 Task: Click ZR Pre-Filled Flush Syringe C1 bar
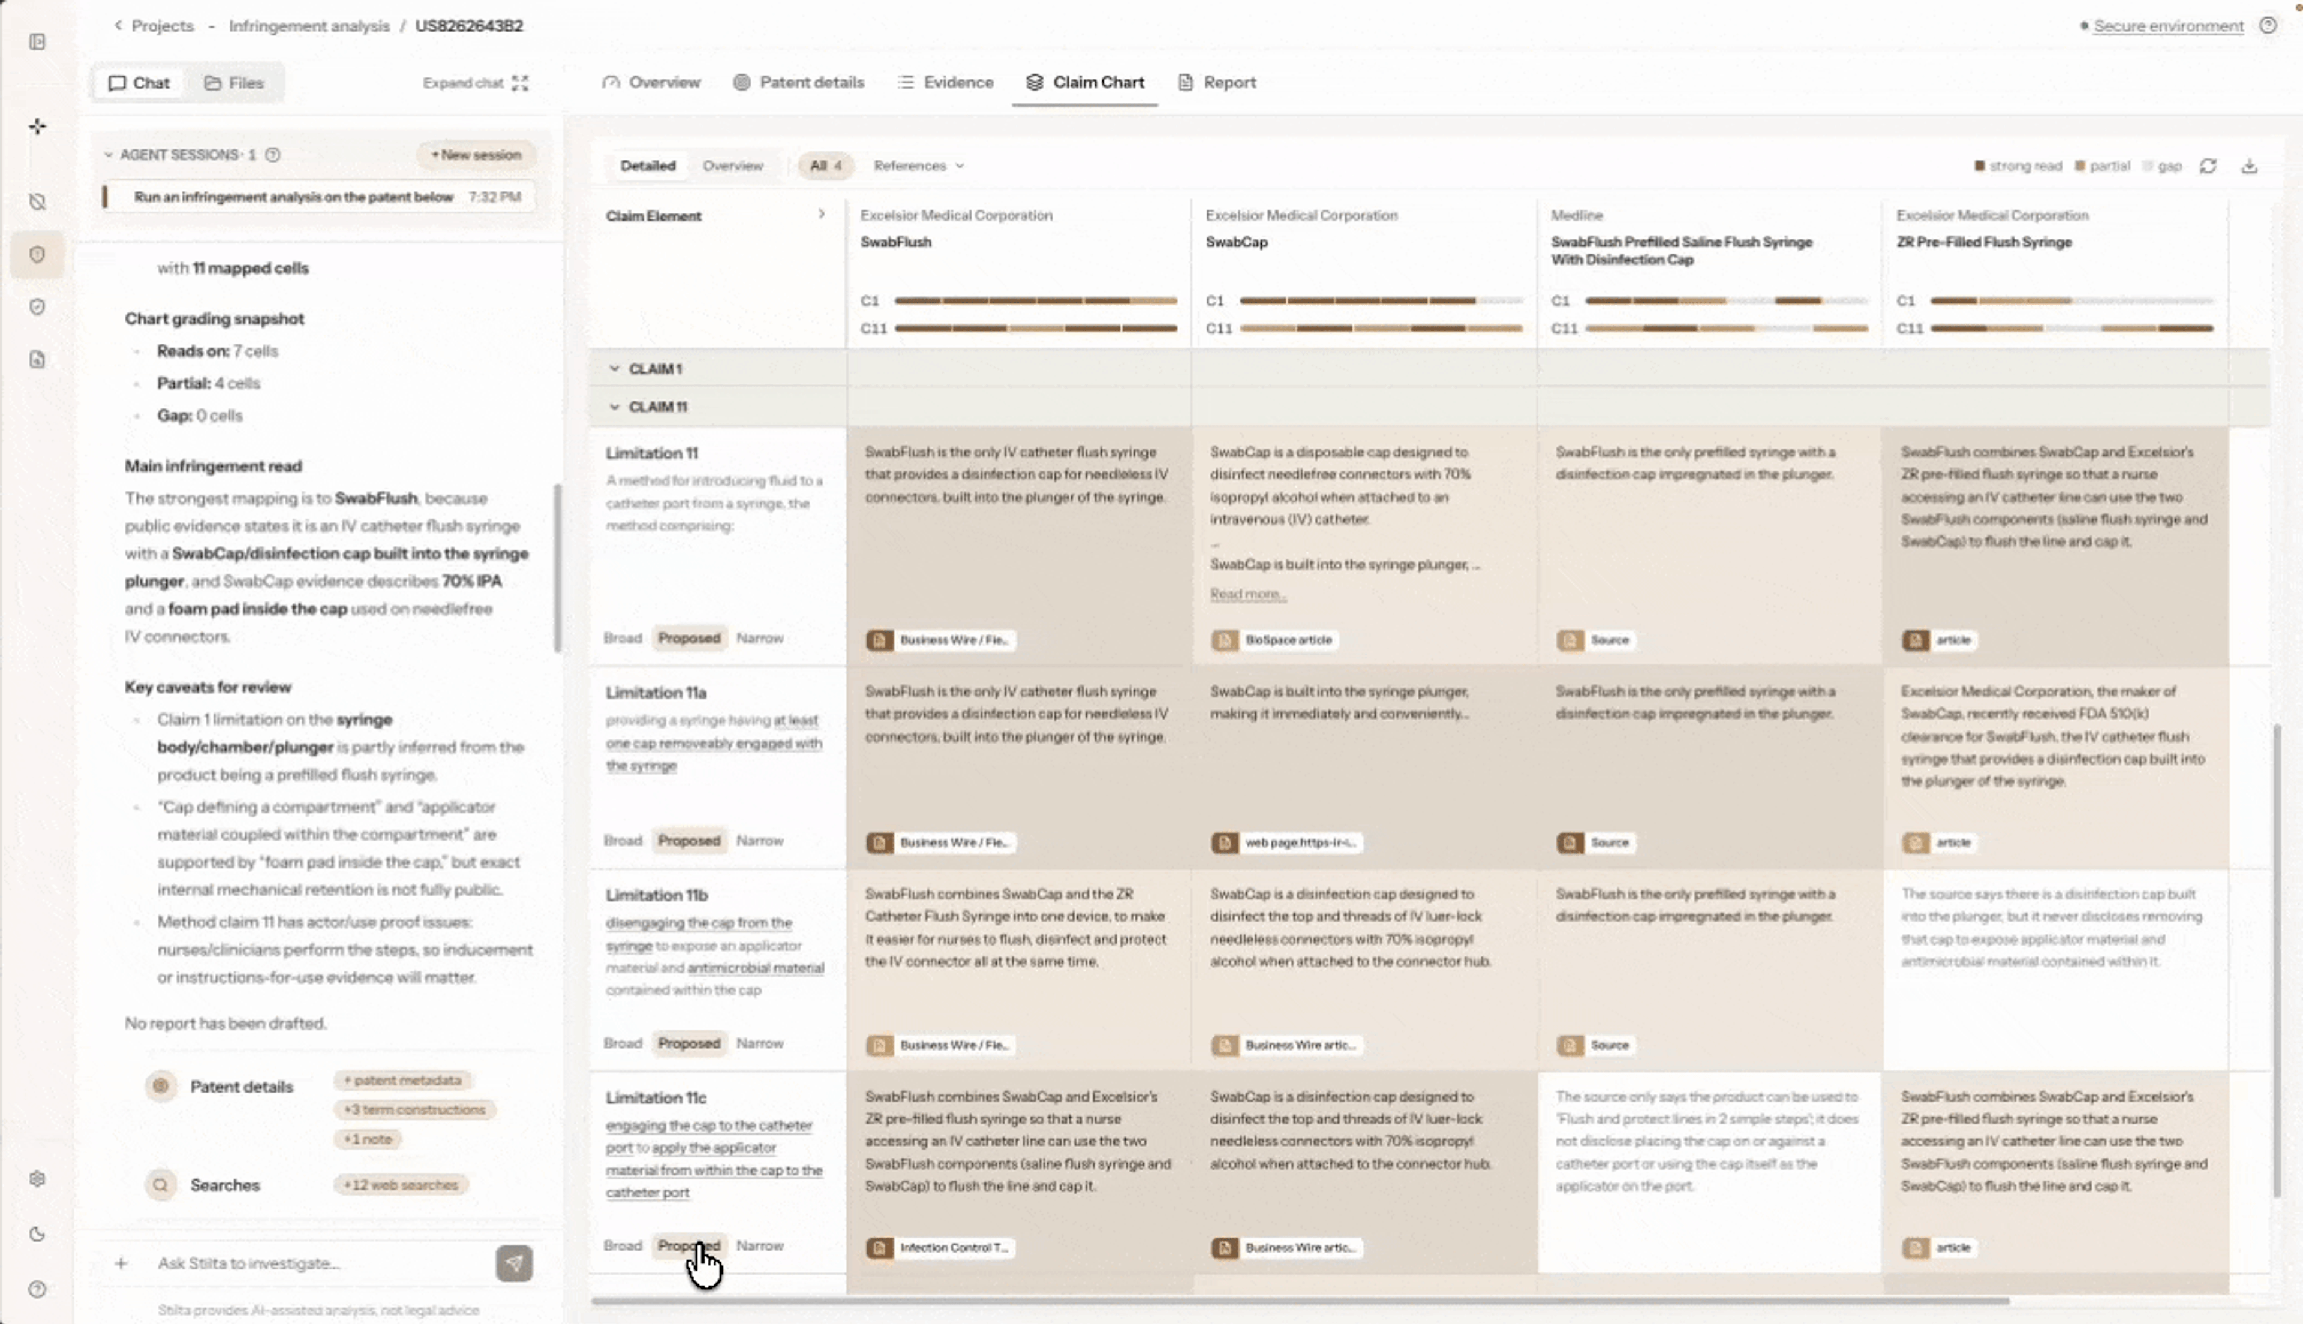point(2071,301)
